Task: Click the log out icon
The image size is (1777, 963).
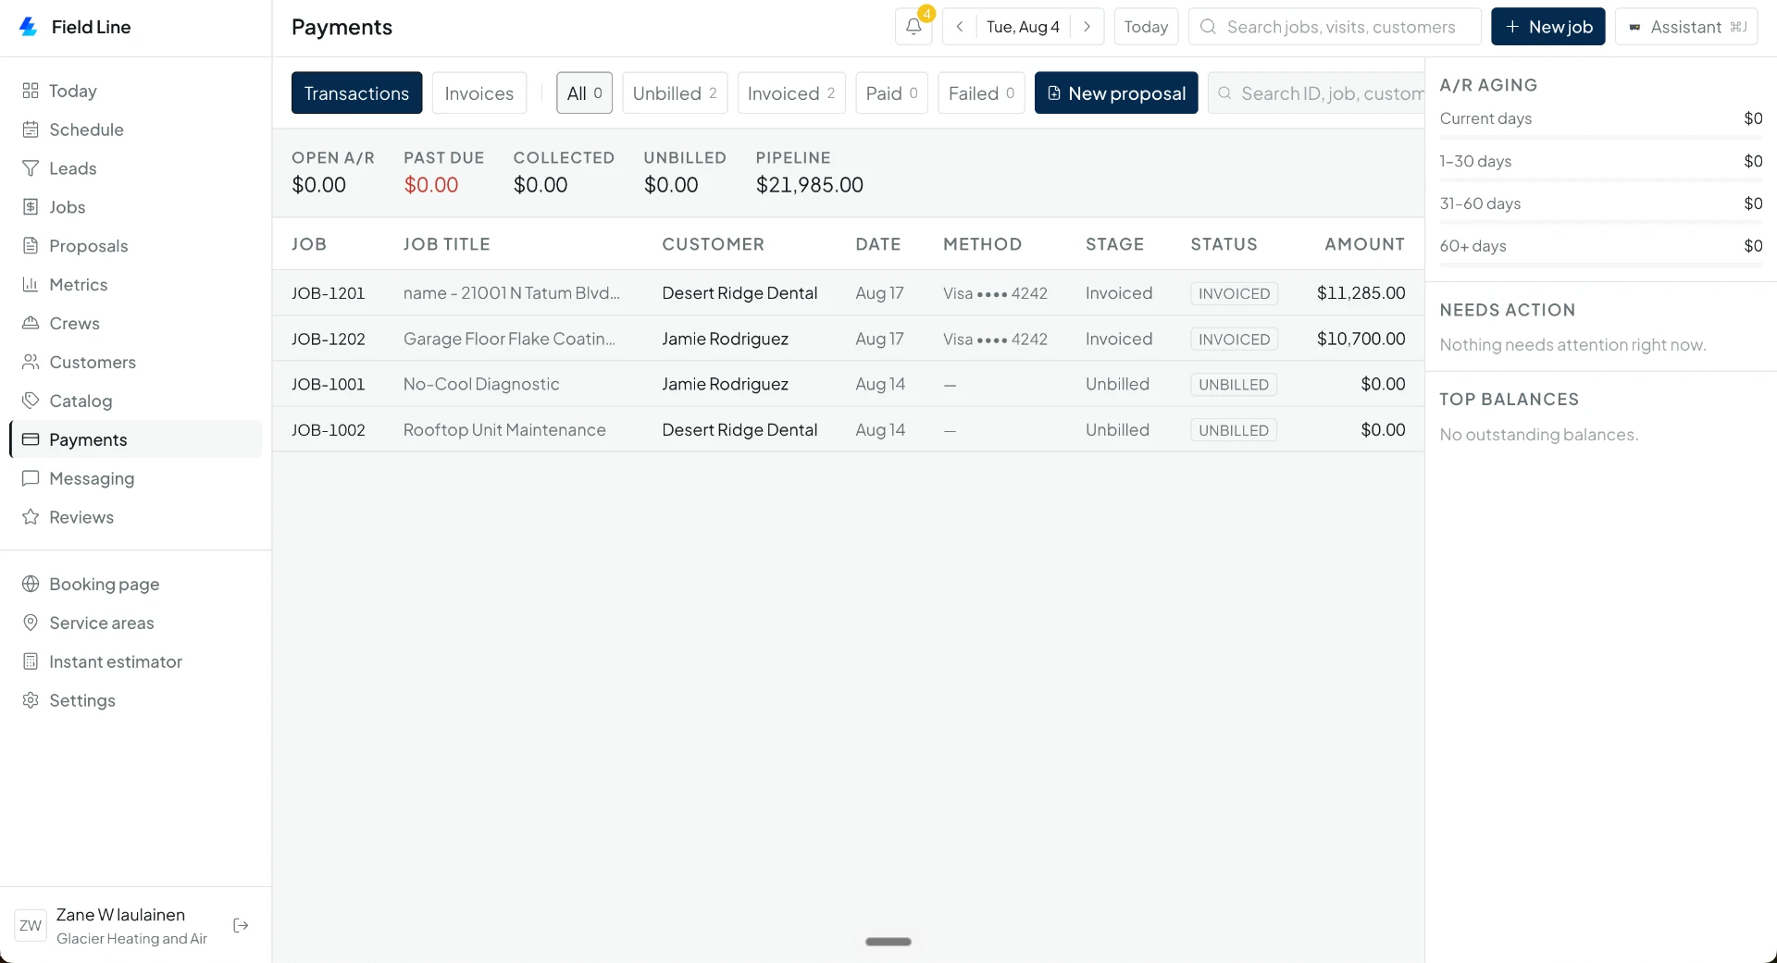Action: coord(242,926)
